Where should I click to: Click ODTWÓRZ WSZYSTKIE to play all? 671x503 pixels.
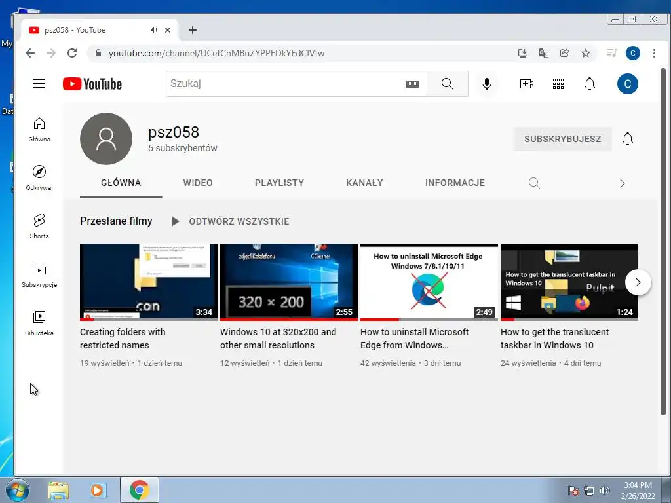click(230, 221)
